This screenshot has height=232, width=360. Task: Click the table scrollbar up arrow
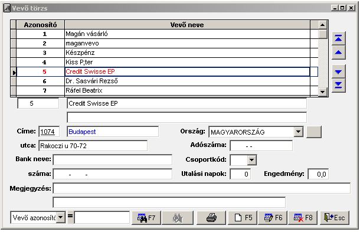[x=322, y=25]
